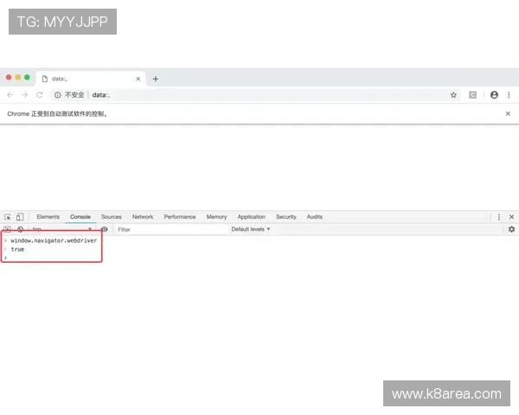This screenshot has height=415, width=519.
Task: Open the Chrome profile avatar icon
Action: tap(494, 95)
